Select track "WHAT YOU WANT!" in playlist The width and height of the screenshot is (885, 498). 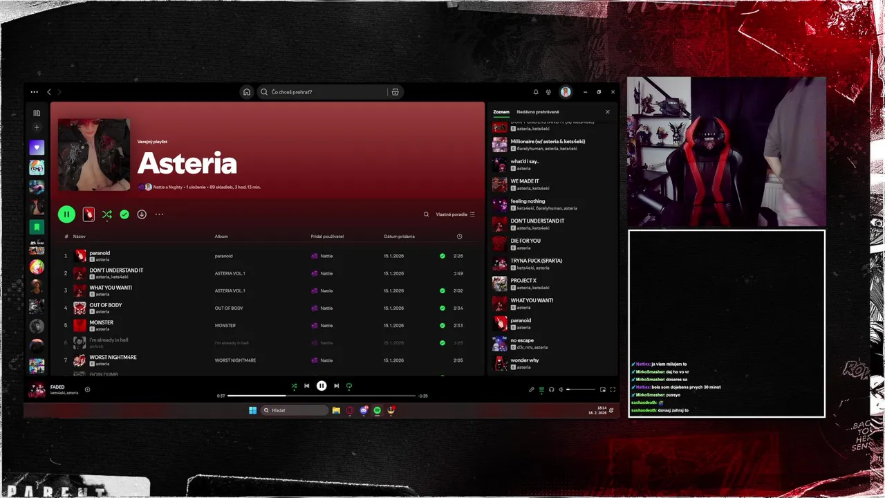click(x=111, y=288)
